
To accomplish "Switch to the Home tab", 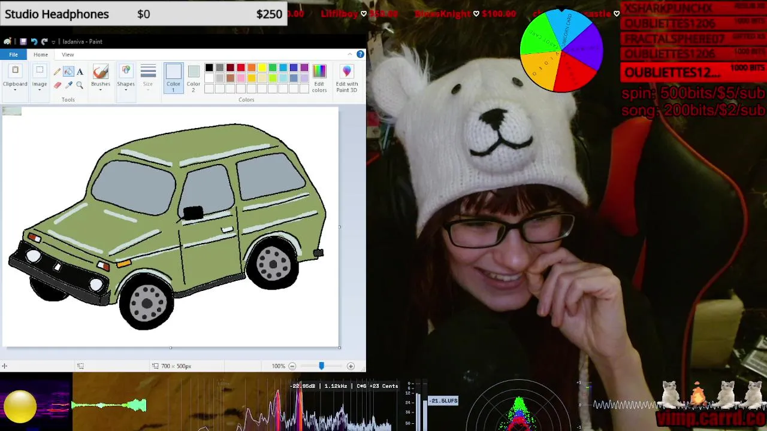I will [41, 54].
